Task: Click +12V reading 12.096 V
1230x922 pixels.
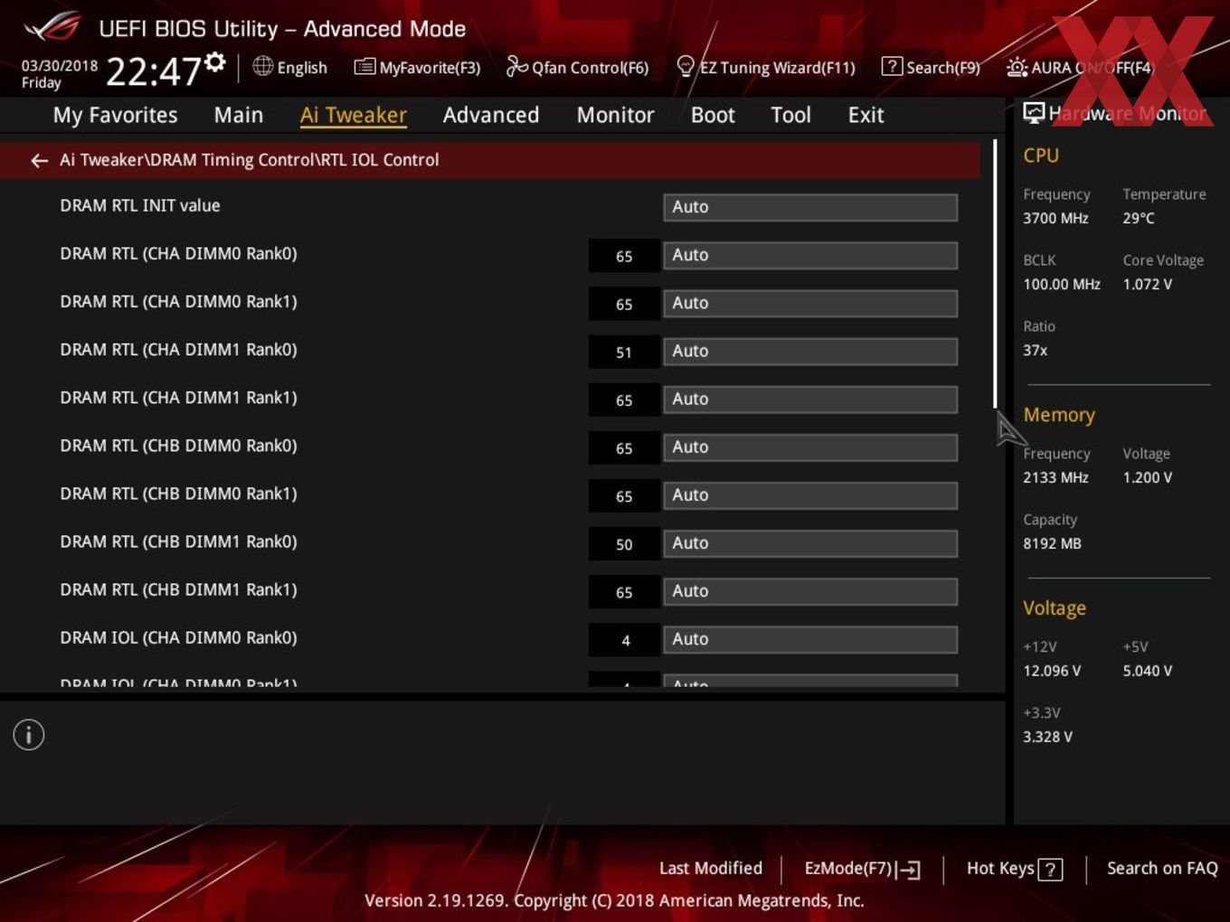Action: tap(1052, 671)
